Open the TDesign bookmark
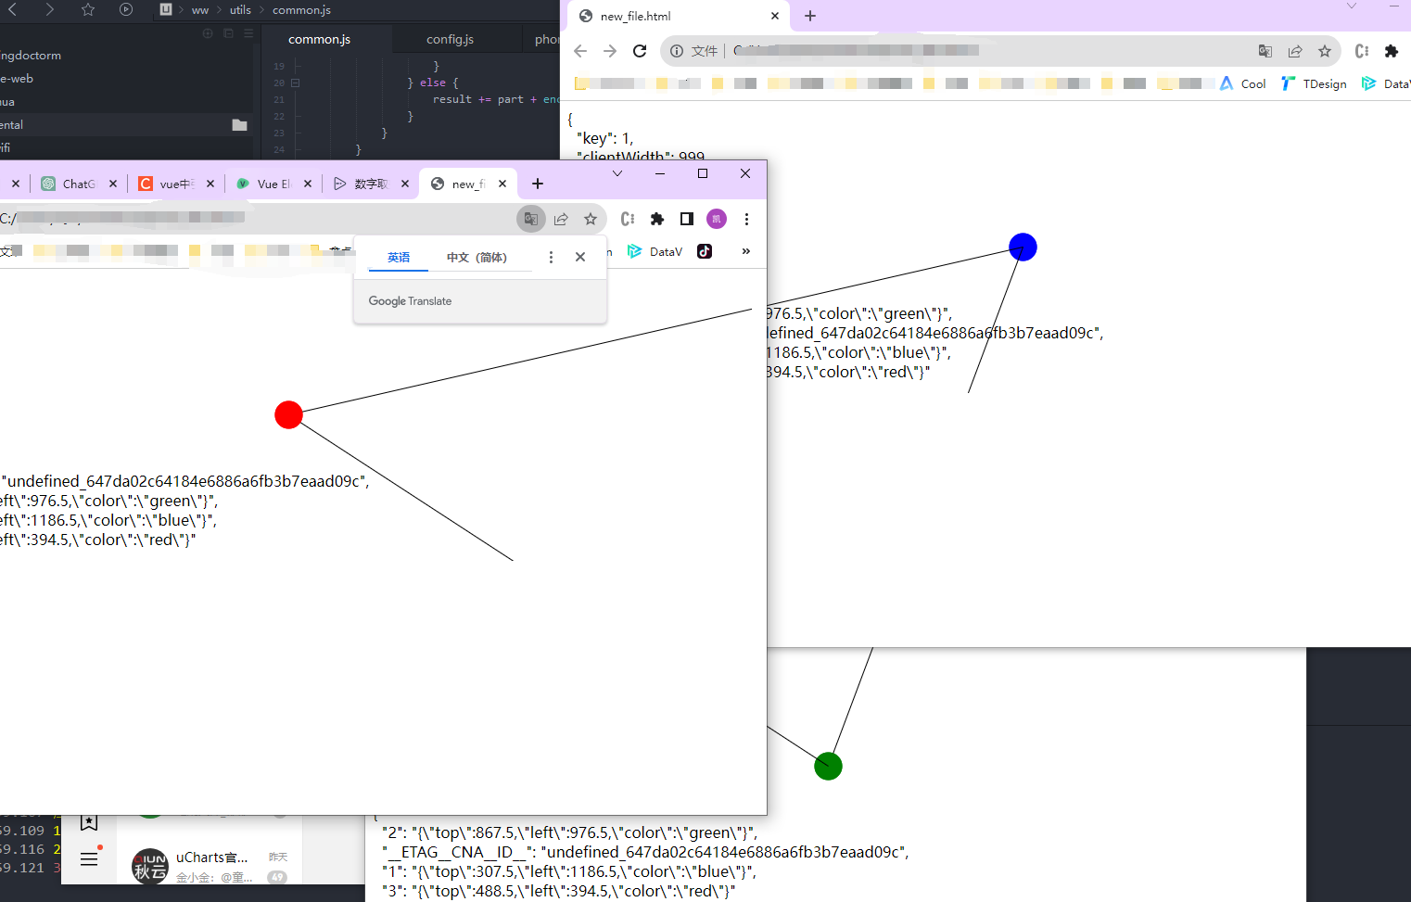 (x=1315, y=83)
